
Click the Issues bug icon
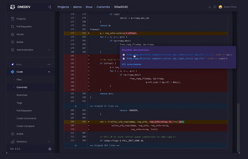13,34
